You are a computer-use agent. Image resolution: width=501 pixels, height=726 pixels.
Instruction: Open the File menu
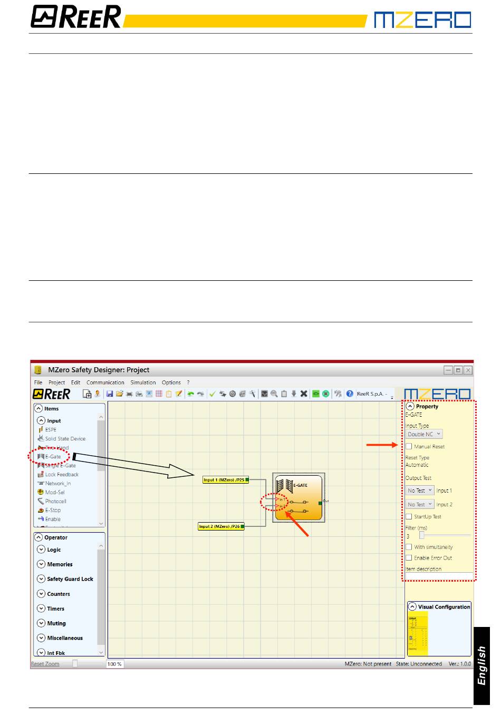pyautogui.click(x=38, y=382)
